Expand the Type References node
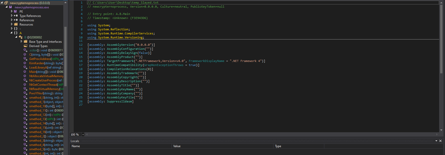This screenshot has height=155, width=445. click(11, 16)
